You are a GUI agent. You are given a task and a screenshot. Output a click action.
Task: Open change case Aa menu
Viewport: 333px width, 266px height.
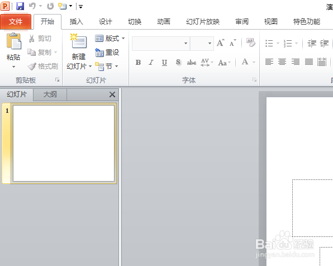pos(225,63)
